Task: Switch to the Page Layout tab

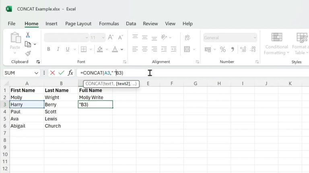Action: point(78,24)
